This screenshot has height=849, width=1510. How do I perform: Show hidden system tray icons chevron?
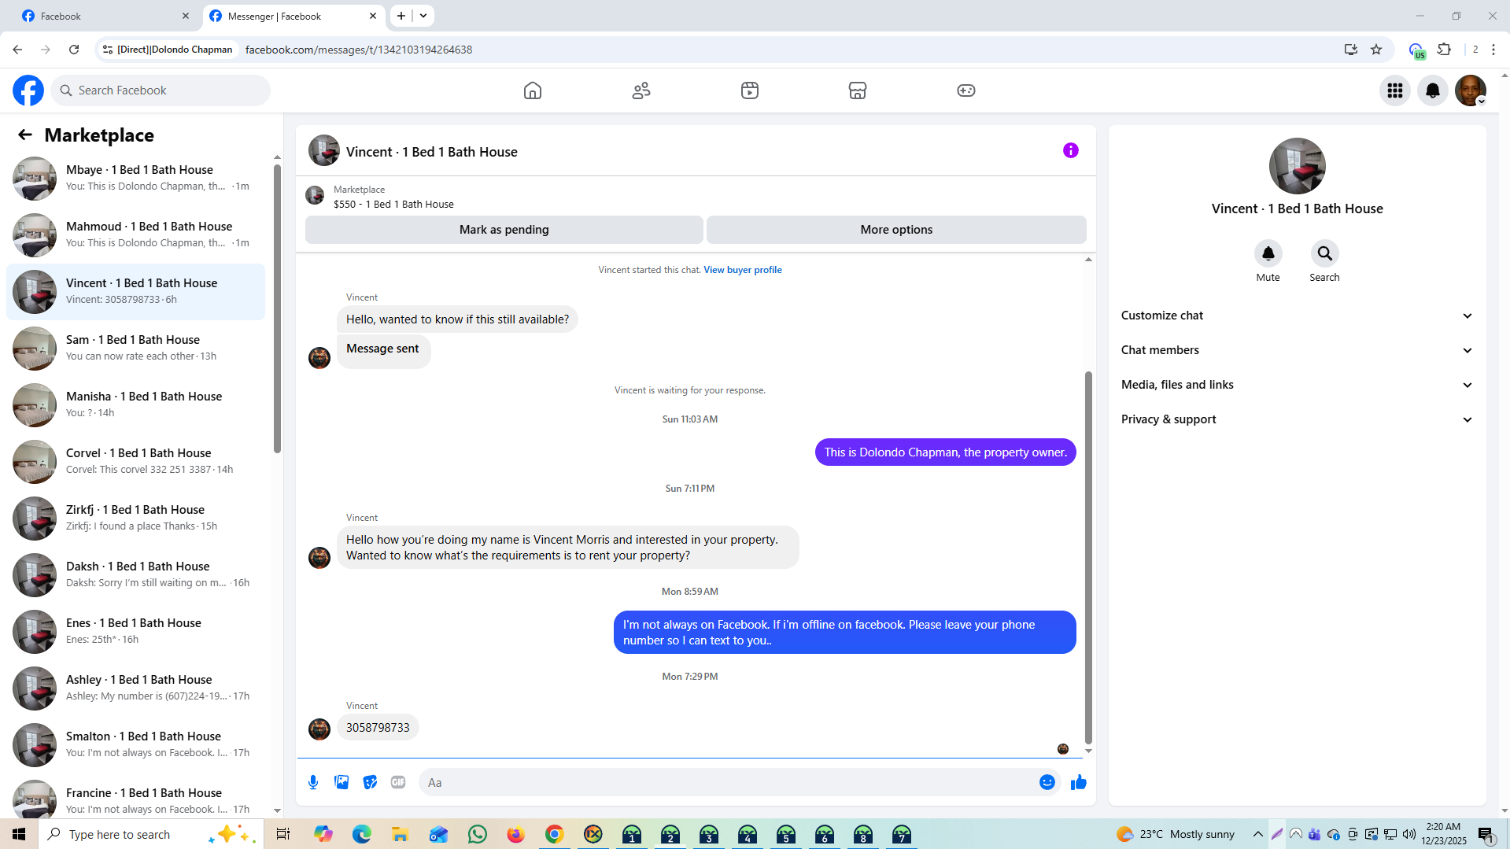pos(1257,834)
